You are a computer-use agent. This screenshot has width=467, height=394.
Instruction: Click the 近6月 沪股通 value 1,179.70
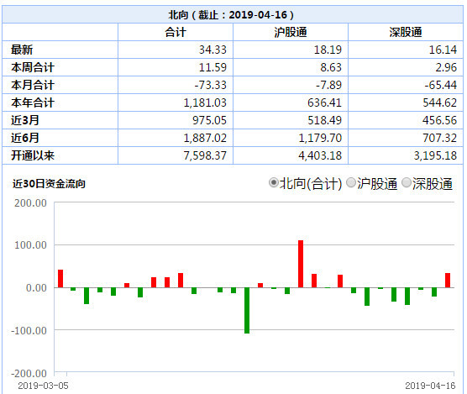[x=320, y=138]
